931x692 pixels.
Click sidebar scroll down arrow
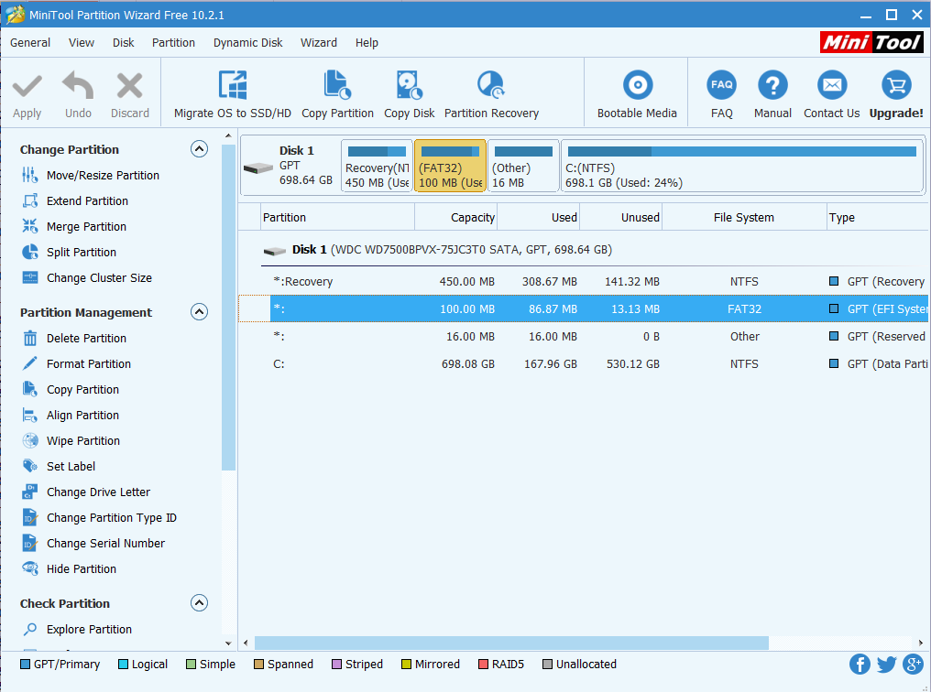[228, 643]
